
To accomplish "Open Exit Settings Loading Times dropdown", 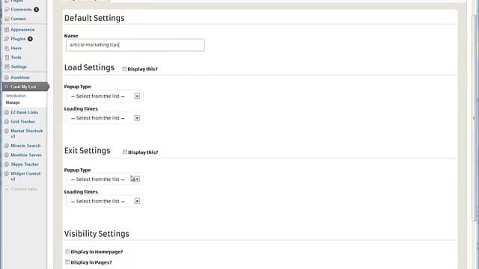I will coord(105,201).
